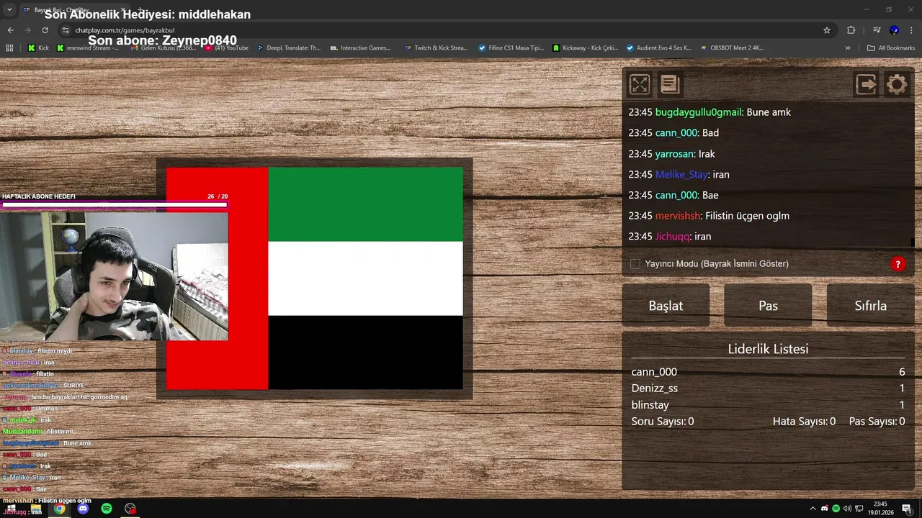Open the media control icon in toolbar

click(x=877, y=30)
